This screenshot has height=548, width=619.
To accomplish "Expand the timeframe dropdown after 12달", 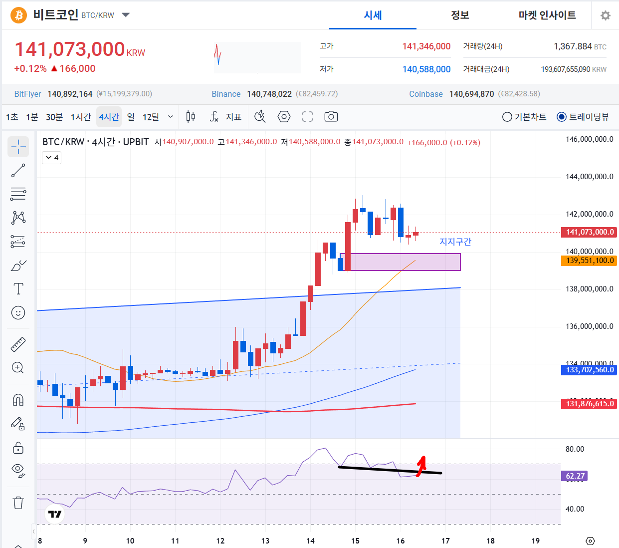I will click(x=171, y=117).
